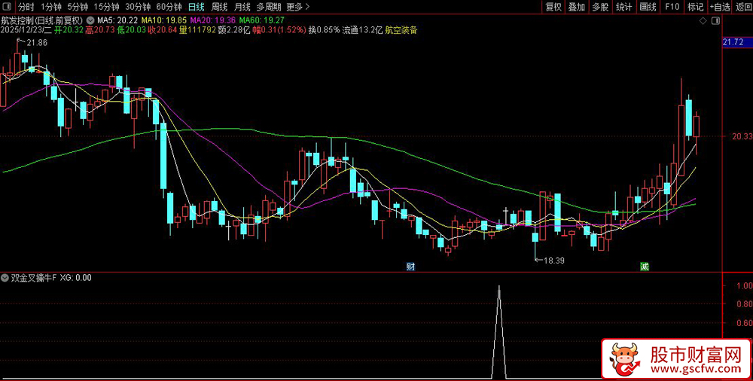Open the 画线 drawing tools
Image resolution: width=753 pixels, height=381 pixels.
[x=648, y=7]
